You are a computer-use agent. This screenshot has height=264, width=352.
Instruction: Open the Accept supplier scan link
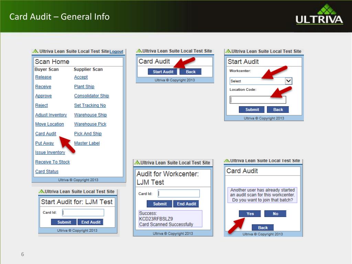(81, 77)
